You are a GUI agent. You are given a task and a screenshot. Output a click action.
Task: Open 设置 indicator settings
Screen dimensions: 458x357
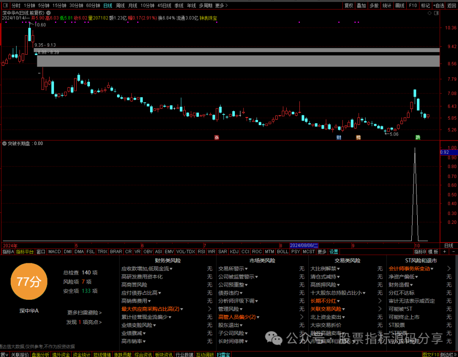[334, 252]
